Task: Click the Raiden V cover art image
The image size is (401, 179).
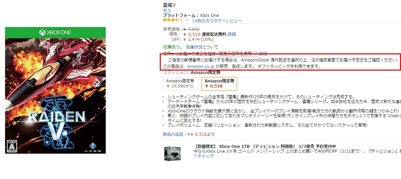Action: (x=55, y=90)
